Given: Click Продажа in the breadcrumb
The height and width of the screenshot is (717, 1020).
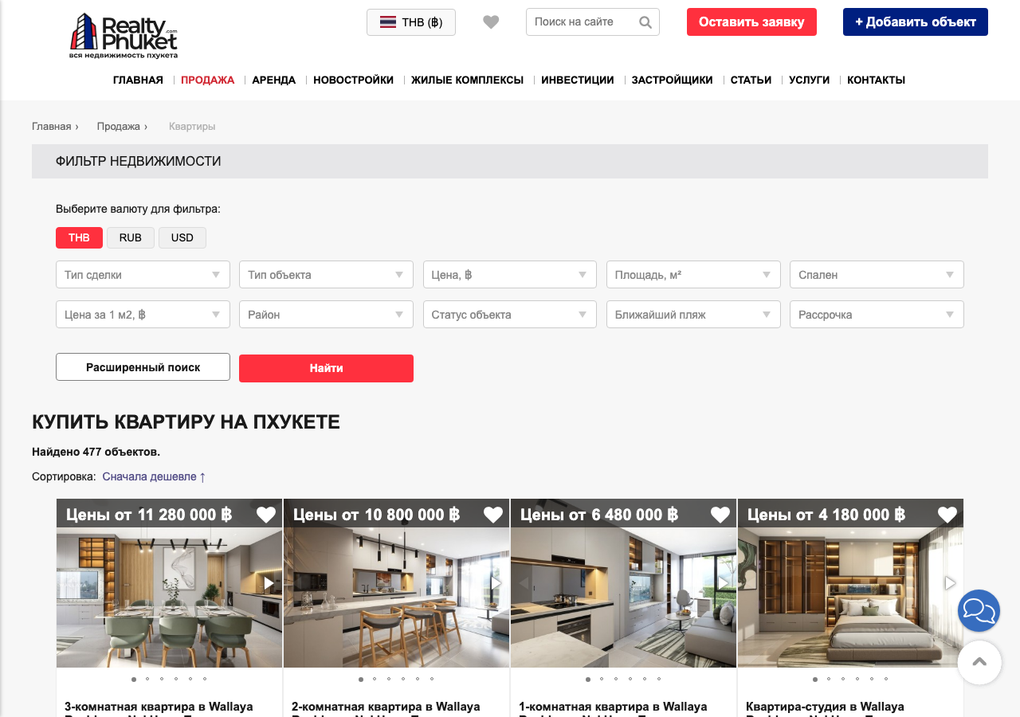Looking at the screenshot, I should pos(118,127).
